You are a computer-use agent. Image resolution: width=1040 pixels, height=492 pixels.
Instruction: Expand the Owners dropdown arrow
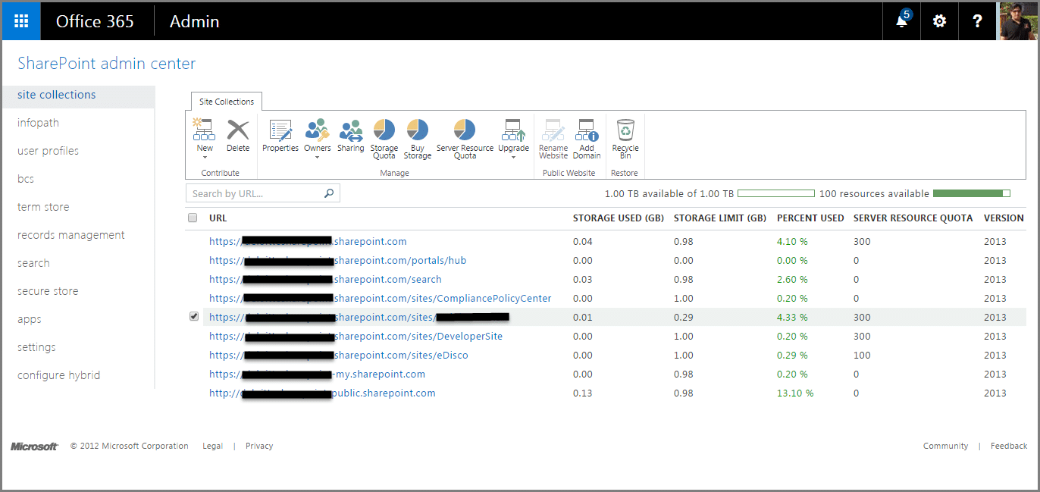(318, 158)
